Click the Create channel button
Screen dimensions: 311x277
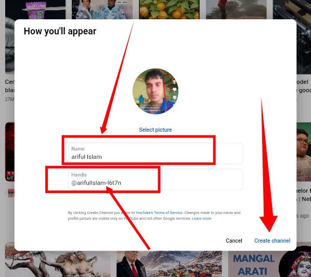[x=272, y=241]
